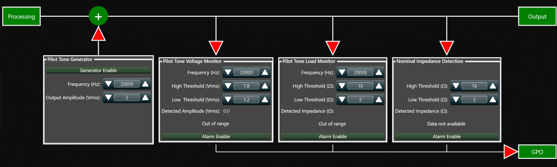Click the Processing block
Image resolution: width=557 pixels, height=167 pixels.
[21, 16]
